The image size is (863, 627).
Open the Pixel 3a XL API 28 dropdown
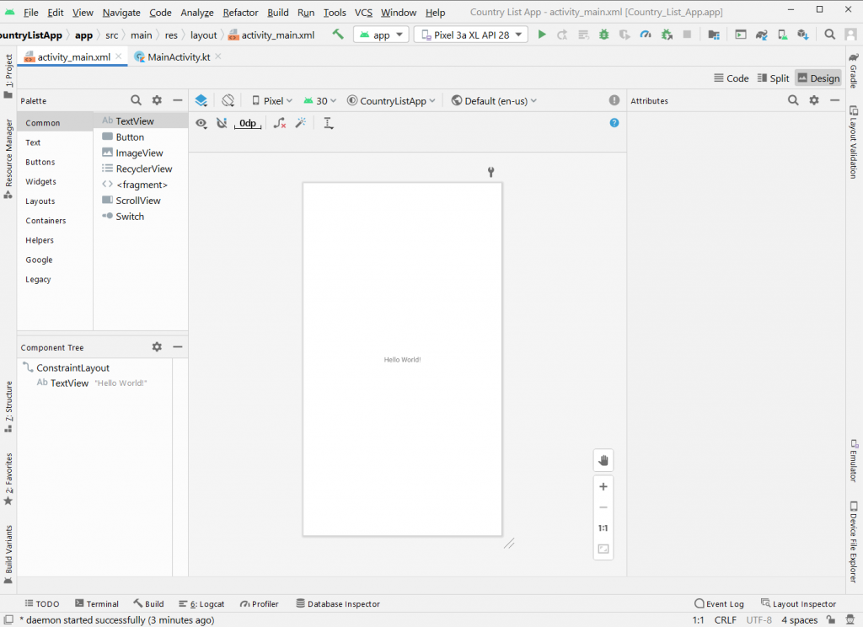tap(470, 35)
